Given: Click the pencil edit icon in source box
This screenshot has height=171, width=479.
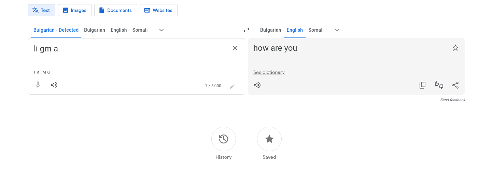Looking at the screenshot, I should tap(232, 87).
